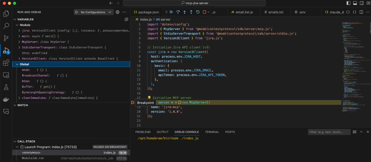Image resolution: width=371 pixels, height=162 pixels.
Task: Switch to the Terminal panel tab
Action: (212, 132)
